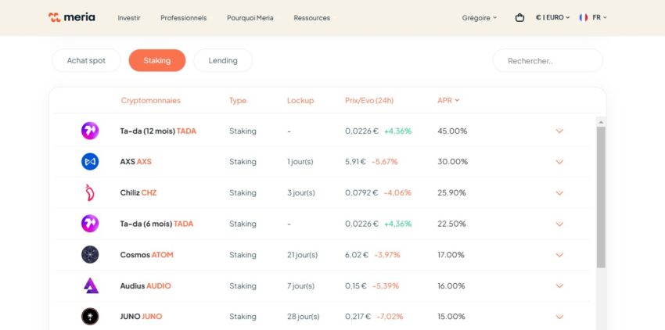Click the French flag language icon
The height and width of the screenshot is (330, 665).
click(584, 17)
